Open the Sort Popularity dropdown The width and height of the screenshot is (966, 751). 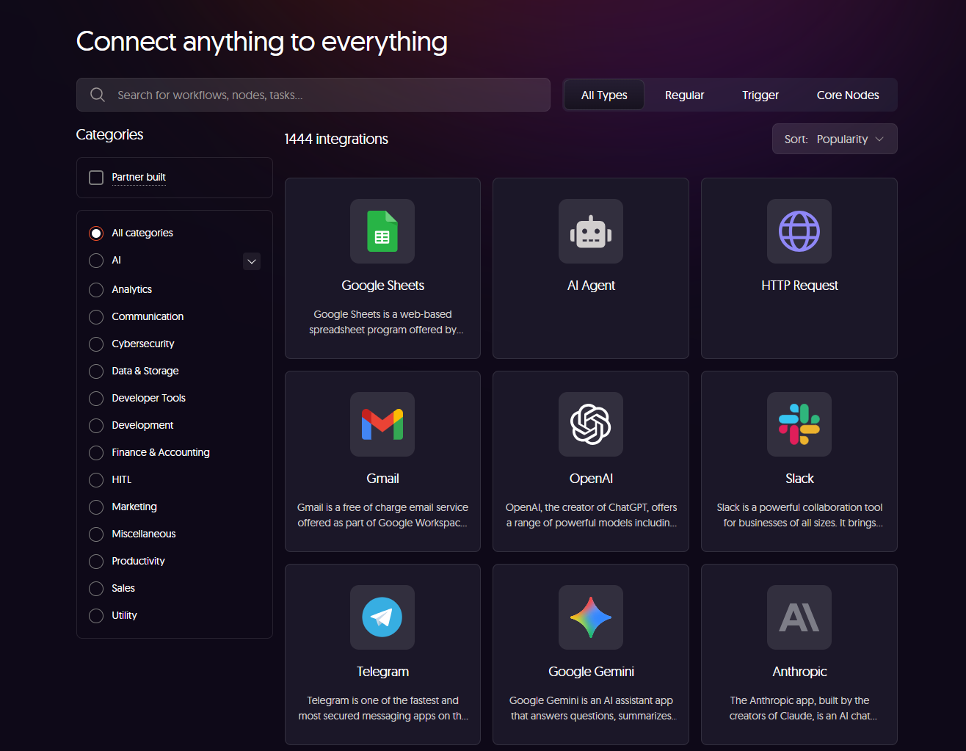pos(834,139)
